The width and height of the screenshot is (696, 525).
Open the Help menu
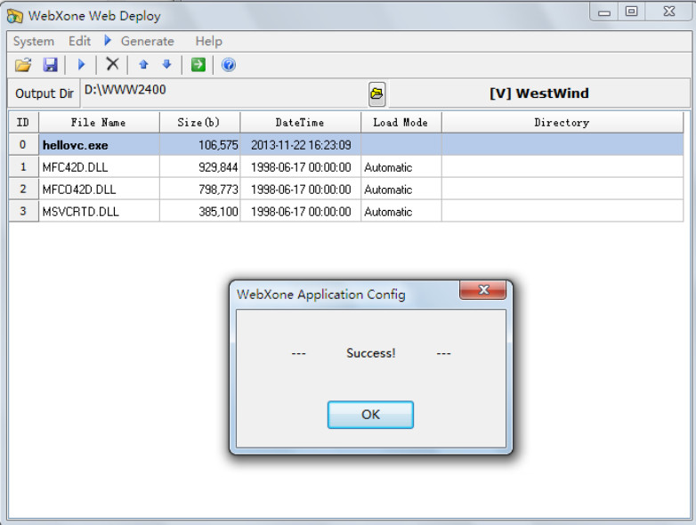click(x=208, y=41)
